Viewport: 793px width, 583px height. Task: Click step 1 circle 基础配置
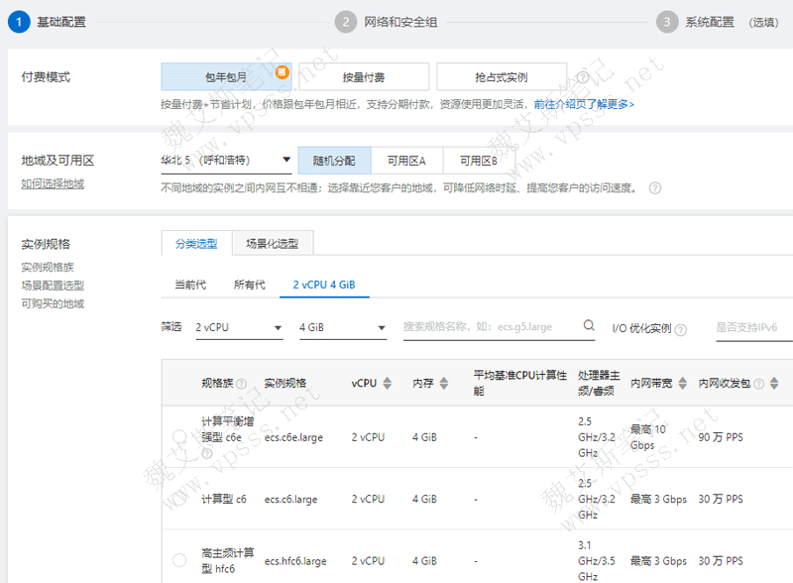[19, 22]
